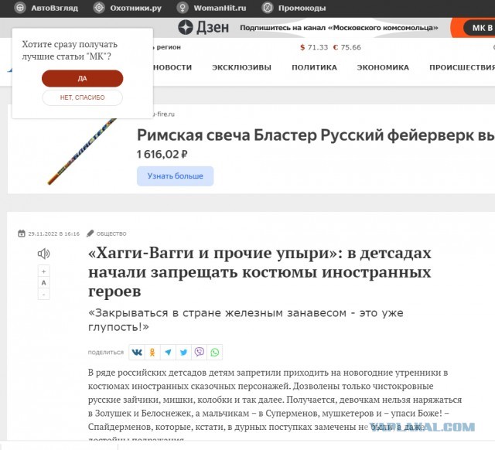Click the ПОДЕЛИТЬСЯ label

tap(106, 352)
